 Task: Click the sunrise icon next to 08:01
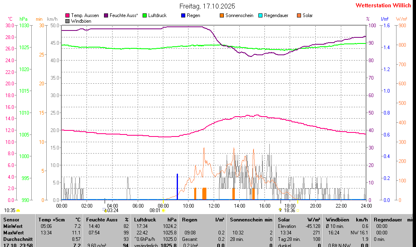(x=164, y=210)
